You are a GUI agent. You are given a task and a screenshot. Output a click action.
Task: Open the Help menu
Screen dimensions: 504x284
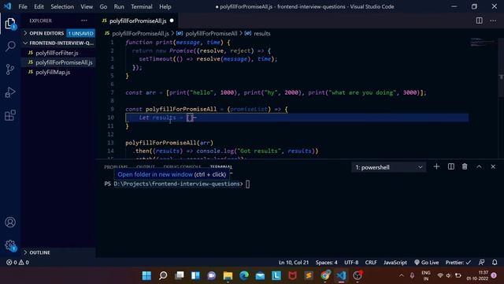point(165,6)
